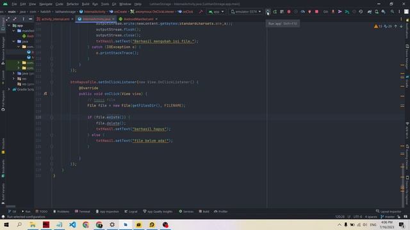The width and height of the screenshot is (410, 230).
Task: Open the Build menu
Action: point(85,4)
